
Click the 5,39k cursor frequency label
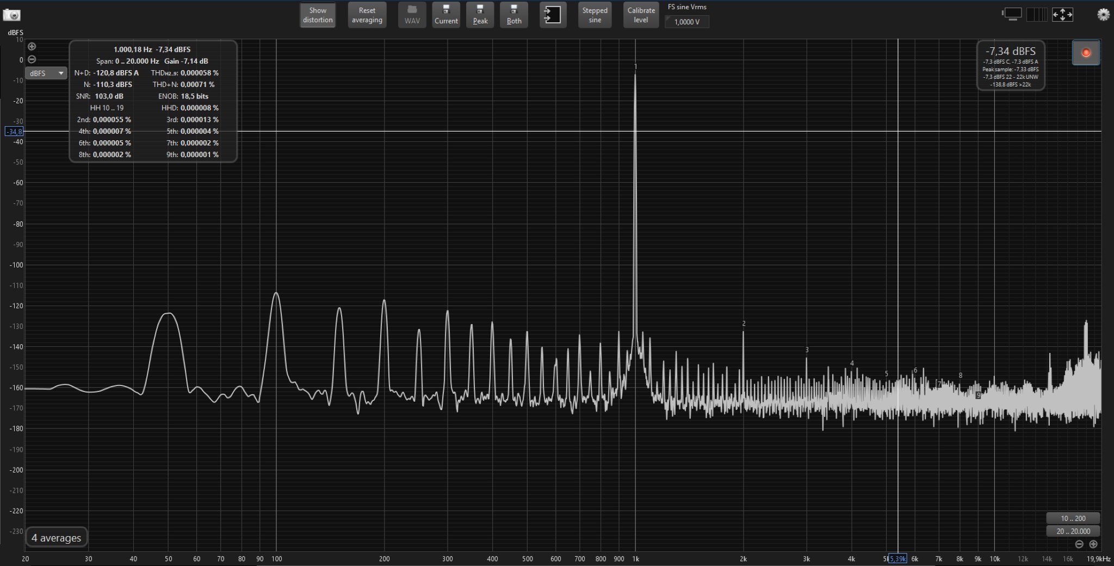point(898,559)
